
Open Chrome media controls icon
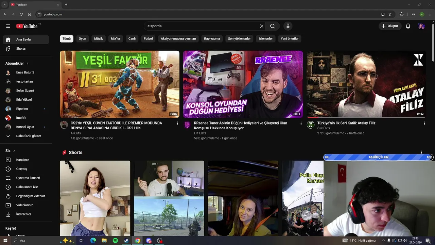pyautogui.click(x=414, y=14)
